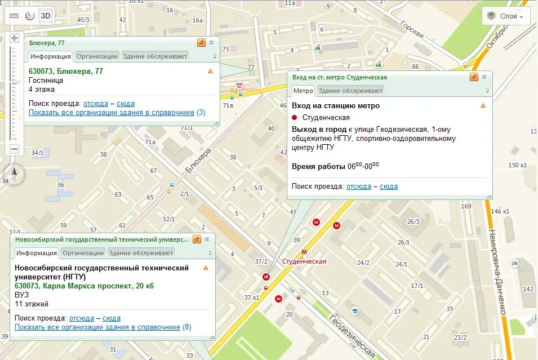Click сюда route link in the metro card
538x360 pixels.
tap(389, 186)
